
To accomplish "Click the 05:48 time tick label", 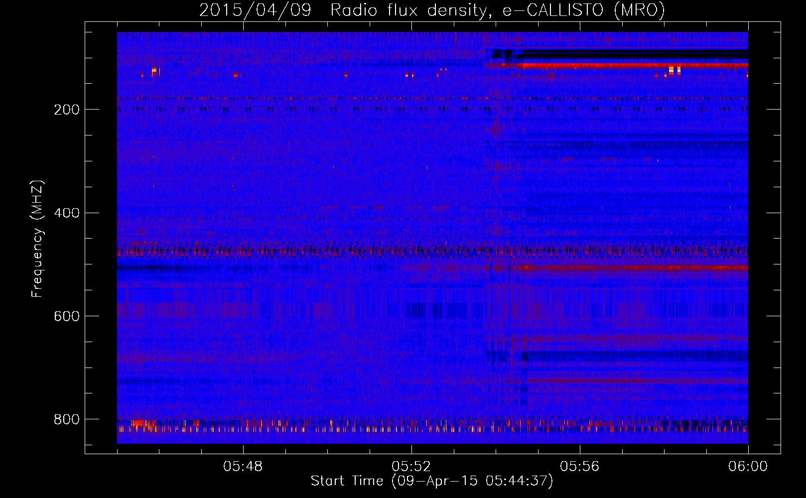I will coord(243,467).
